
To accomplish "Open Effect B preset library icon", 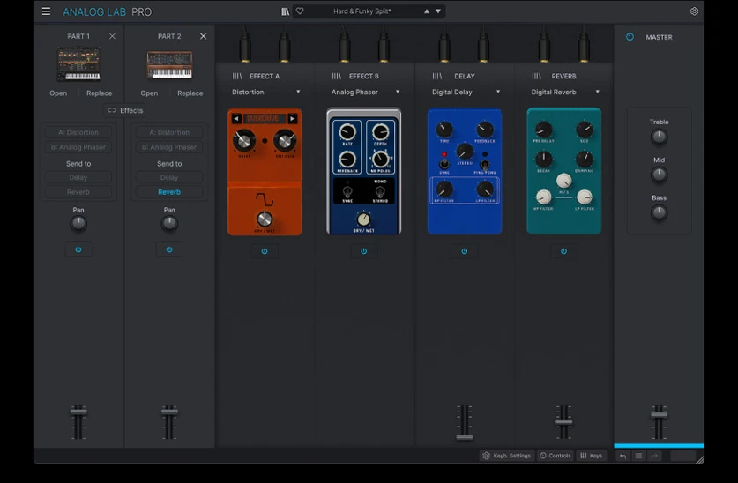I will [337, 76].
